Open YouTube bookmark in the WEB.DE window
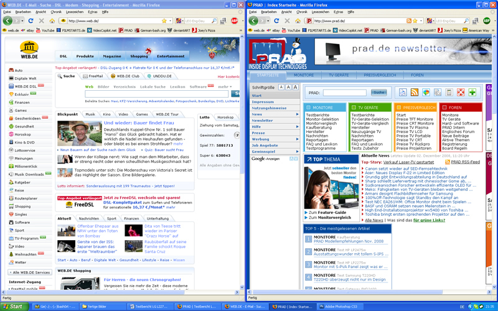The width and height of the screenshot is (498, 311). pyautogui.click(x=45, y=30)
